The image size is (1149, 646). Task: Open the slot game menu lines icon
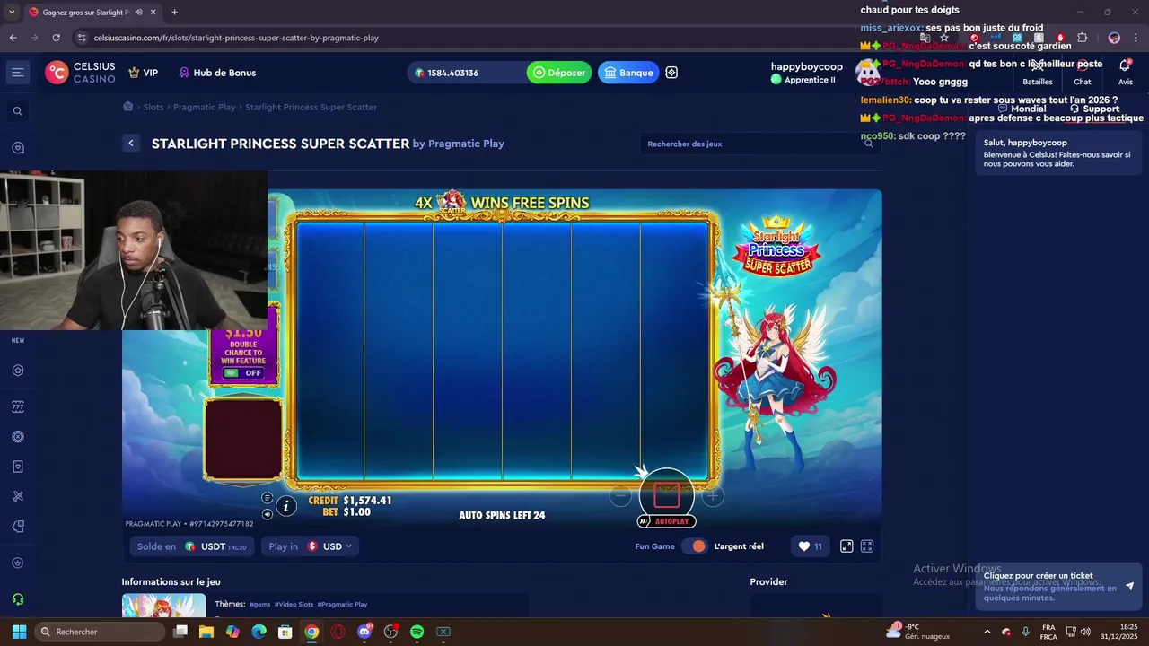268,498
